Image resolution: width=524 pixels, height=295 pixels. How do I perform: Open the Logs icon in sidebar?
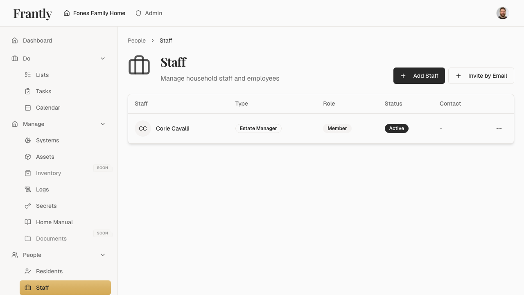pyautogui.click(x=27, y=189)
